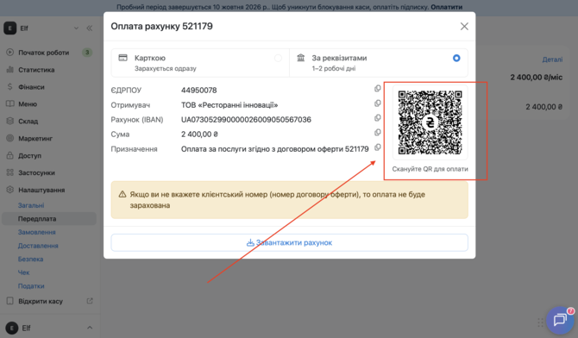The width and height of the screenshot is (578, 338).
Task: Open the support chat bubble
Action: pyautogui.click(x=560, y=320)
